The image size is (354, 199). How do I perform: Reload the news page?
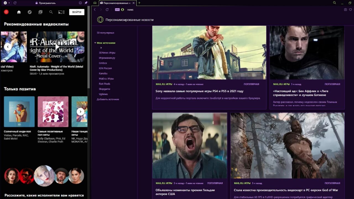107,9
